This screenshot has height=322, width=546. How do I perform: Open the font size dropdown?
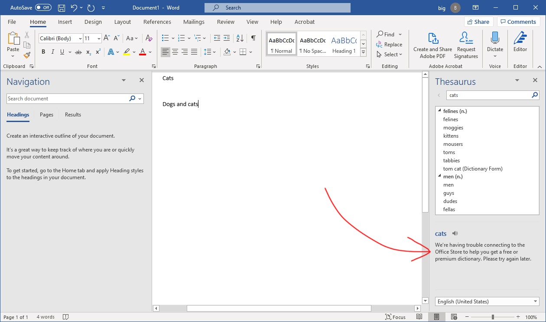[x=99, y=39]
